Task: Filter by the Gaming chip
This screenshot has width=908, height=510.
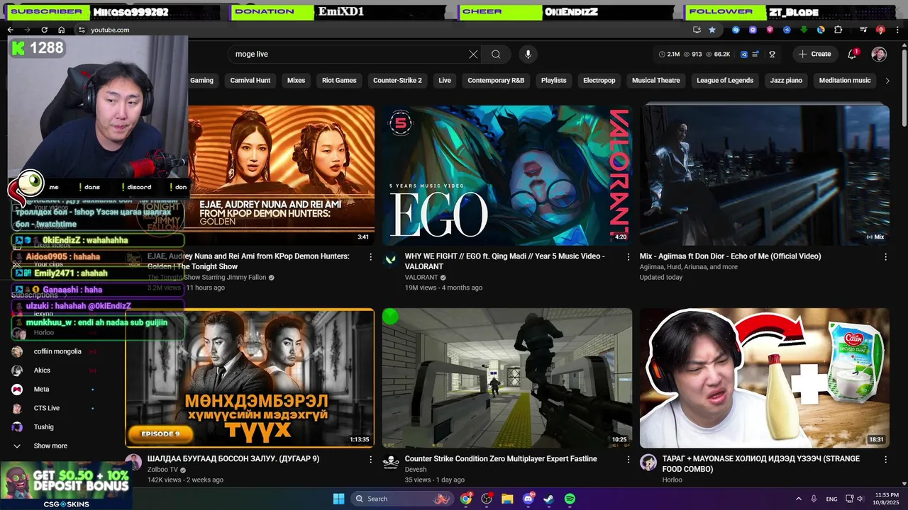Action: 201,81
